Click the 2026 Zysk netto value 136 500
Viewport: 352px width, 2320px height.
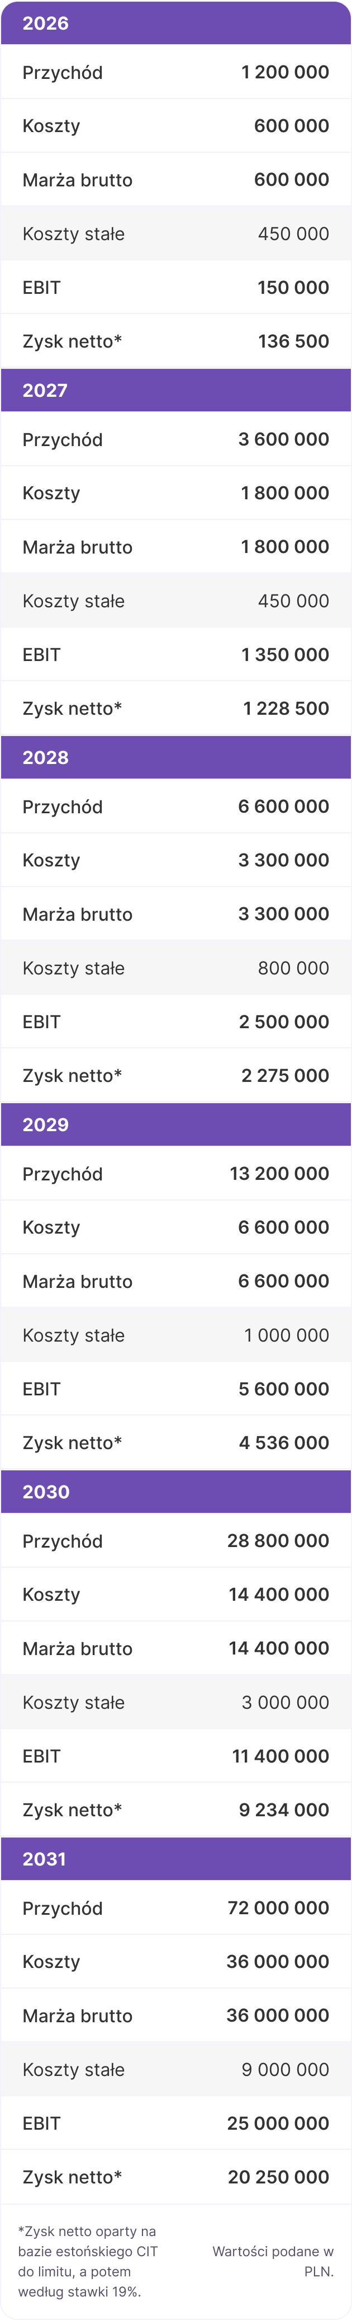click(x=294, y=341)
